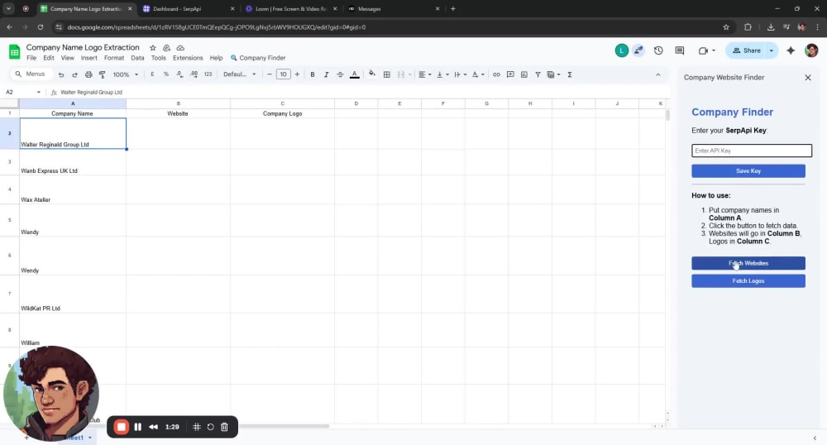This screenshot has height=445, width=827.
Task: Open the Borders tool
Action: pos(386,75)
